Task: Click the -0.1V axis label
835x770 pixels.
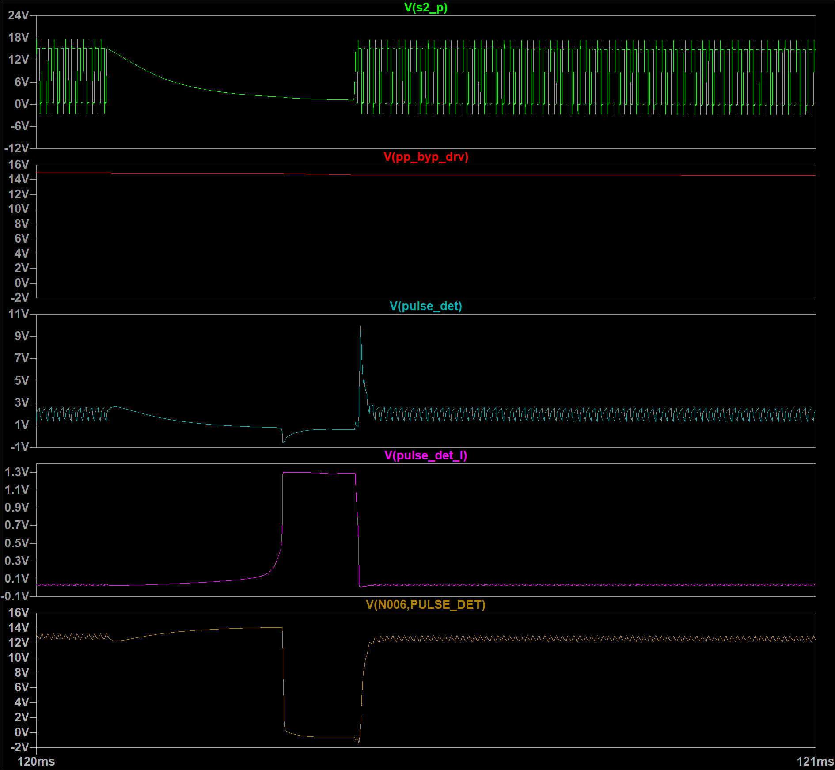Action: point(15,596)
